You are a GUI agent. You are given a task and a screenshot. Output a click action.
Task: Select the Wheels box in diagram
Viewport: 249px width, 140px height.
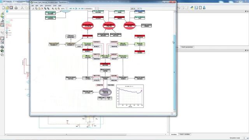123,44
